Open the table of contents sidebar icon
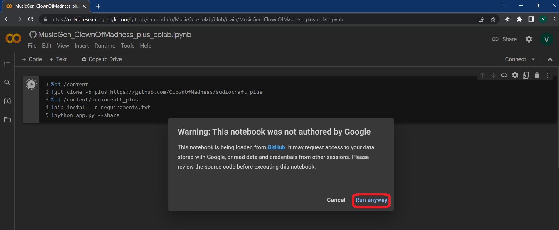 pyautogui.click(x=7, y=64)
